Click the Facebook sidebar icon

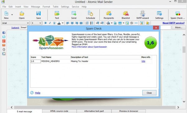(4, 33)
